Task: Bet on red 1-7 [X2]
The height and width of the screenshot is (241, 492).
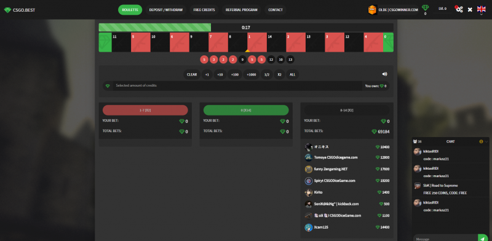Action: (145, 110)
